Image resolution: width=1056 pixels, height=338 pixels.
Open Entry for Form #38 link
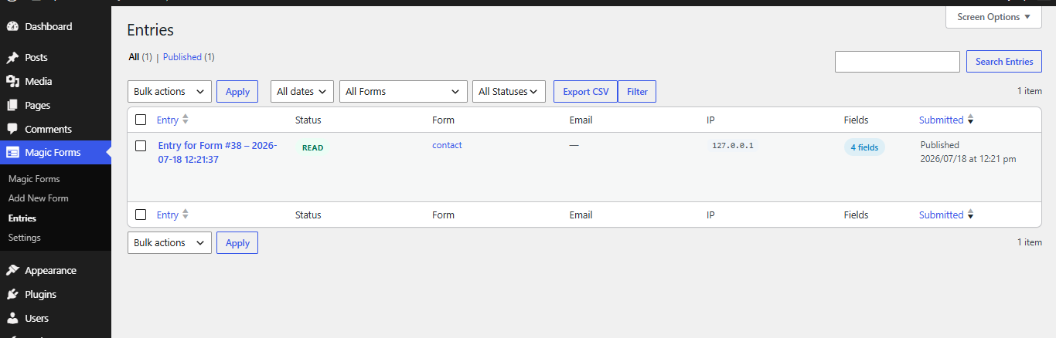[219, 152]
